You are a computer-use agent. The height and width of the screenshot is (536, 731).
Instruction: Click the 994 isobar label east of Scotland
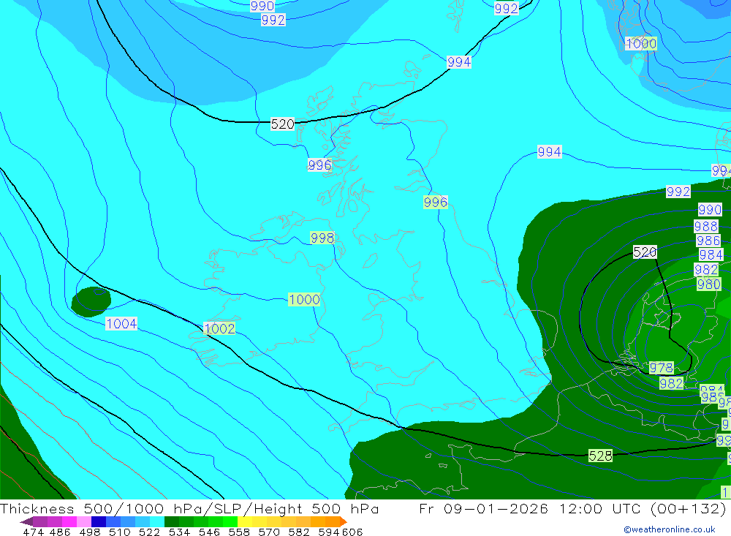tap(549, 151)
